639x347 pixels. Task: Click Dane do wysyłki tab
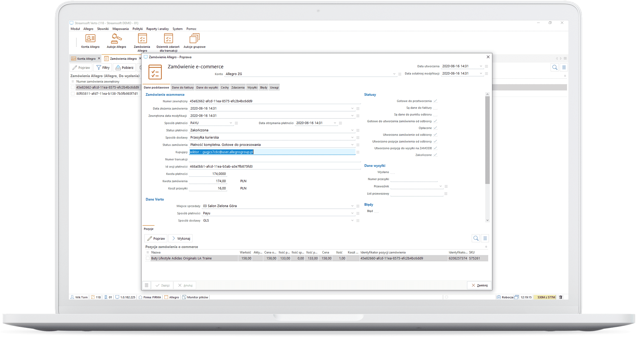(x=207, y=87)
